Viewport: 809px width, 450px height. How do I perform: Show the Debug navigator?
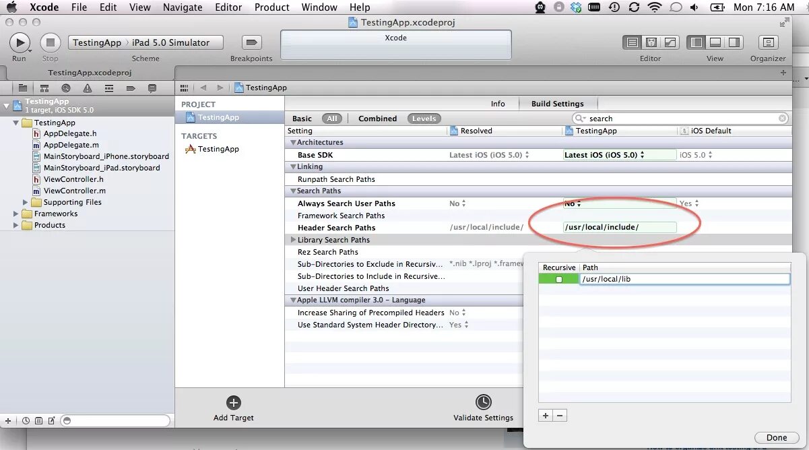click(109, 88)
